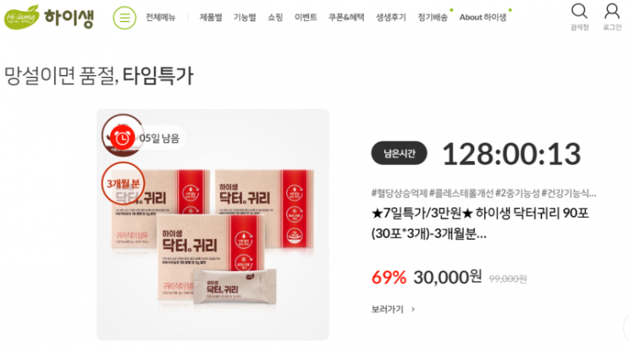
Task: Open the 전체메뉴 menu
Action: pyautogui.click(x=161, y=17)
